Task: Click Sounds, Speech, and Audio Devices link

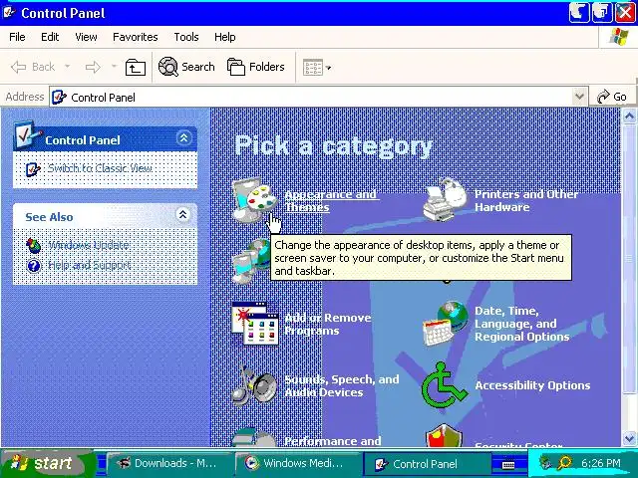Action: pyautogui.click(x=342, y=385)
